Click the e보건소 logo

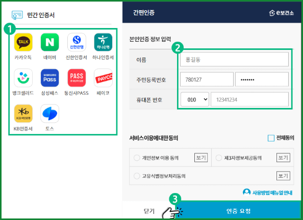282,13
